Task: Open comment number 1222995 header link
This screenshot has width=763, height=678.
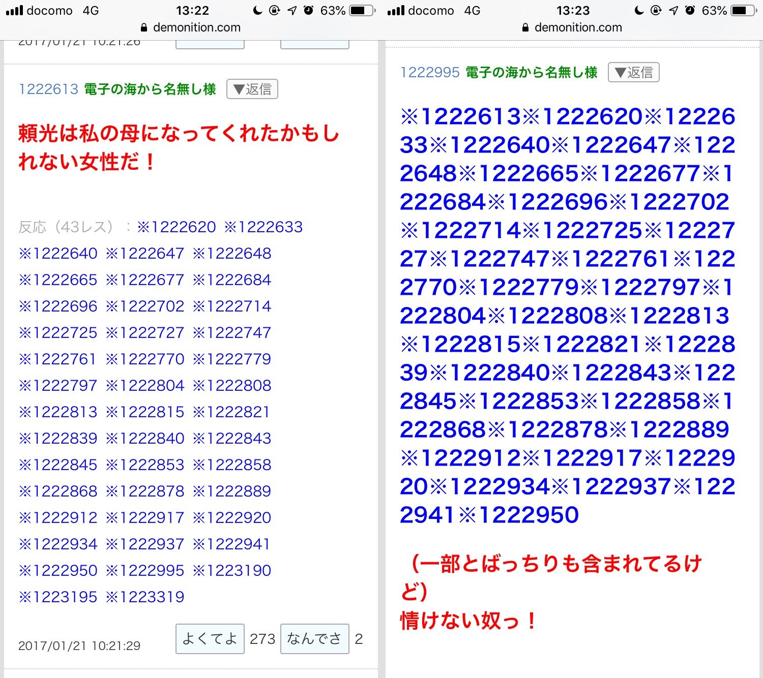Action: [x=430, y=73]
